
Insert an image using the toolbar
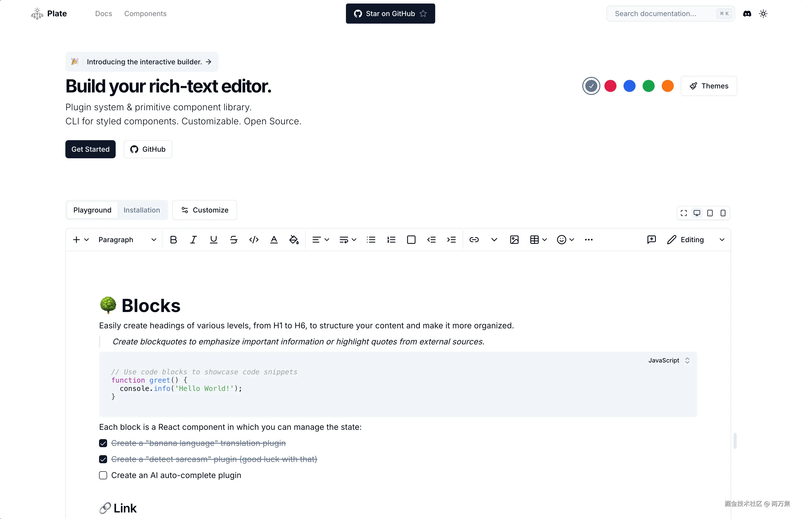point(514,239)
